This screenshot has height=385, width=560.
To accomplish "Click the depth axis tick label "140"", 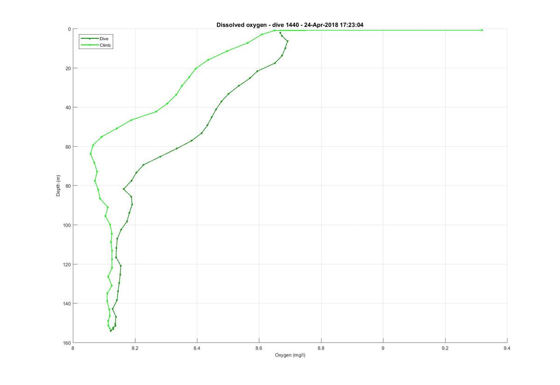I will [67, 304].
